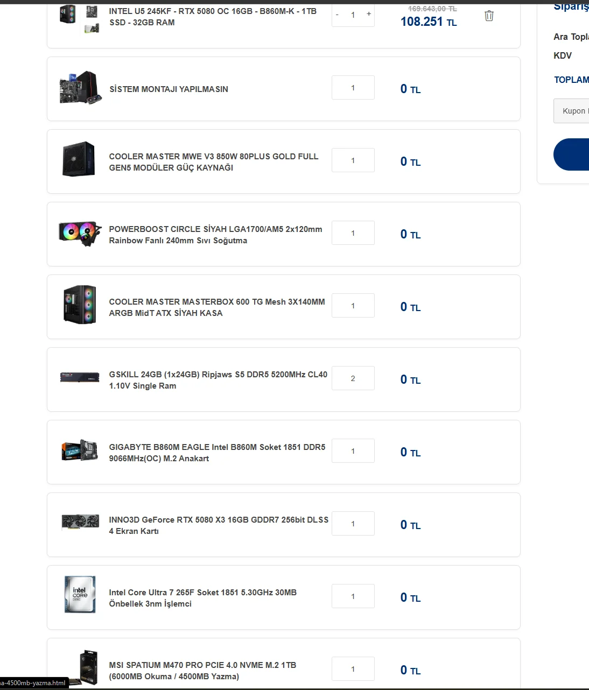The image size is (589, 690).
Task: Open GSKILL 24GB Ripjaws S5 DDR5 title
Action: pyautogui.click(x=218, y=380)
